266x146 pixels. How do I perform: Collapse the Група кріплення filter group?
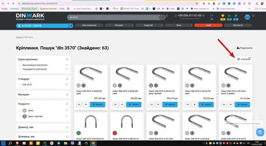tap(67, 59)
